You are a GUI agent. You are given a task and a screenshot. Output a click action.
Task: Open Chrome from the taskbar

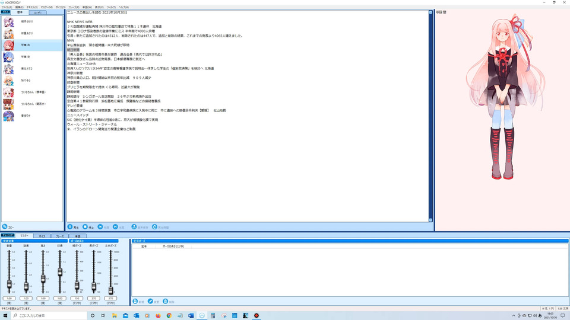(169, 316)
